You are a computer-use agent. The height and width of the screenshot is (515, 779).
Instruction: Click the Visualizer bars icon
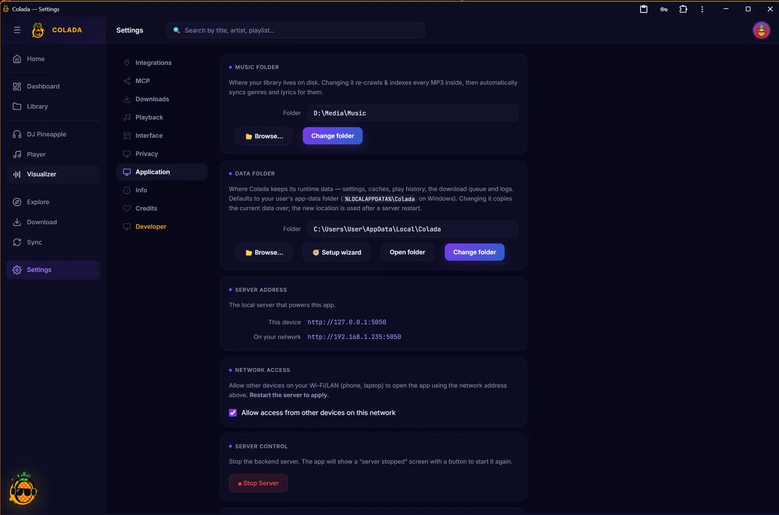click(x=17, y=174)
